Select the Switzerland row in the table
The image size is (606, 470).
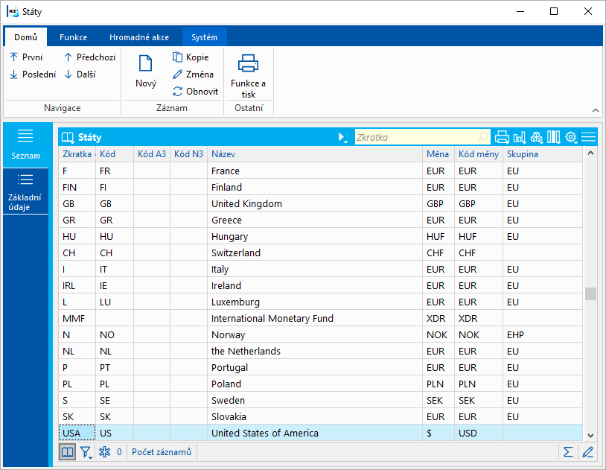click(x=235, y=253)
